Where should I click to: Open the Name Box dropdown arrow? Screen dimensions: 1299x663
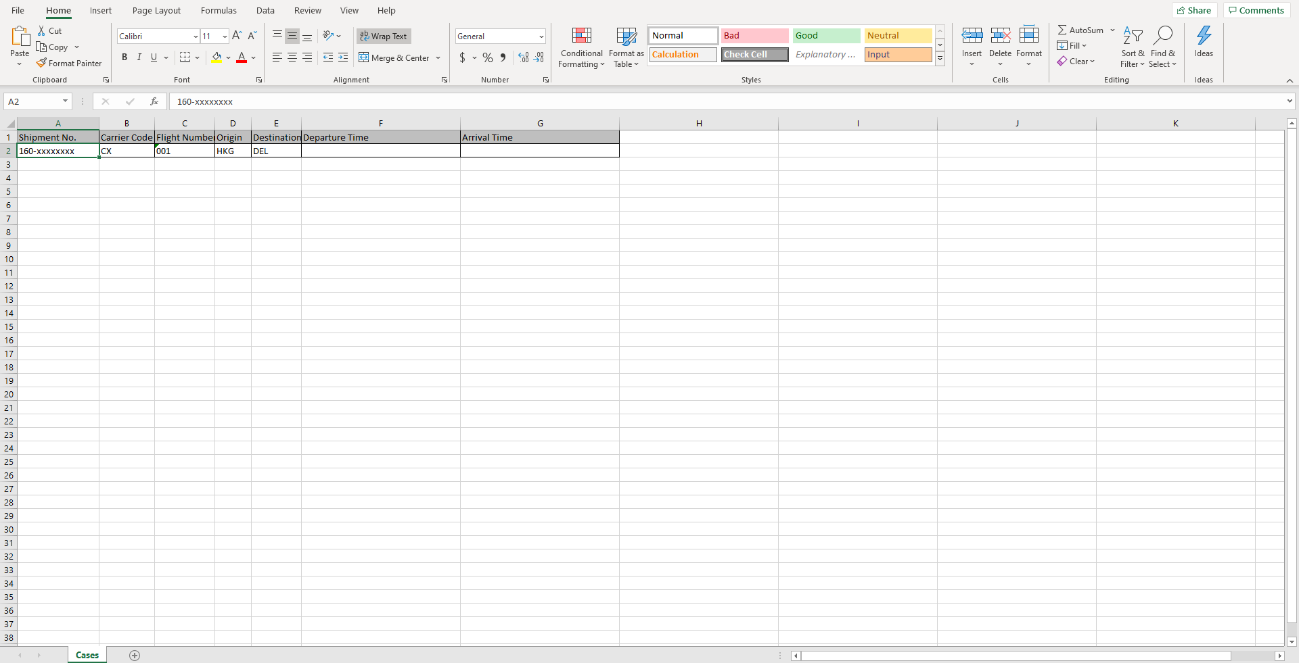click(66, 101)
